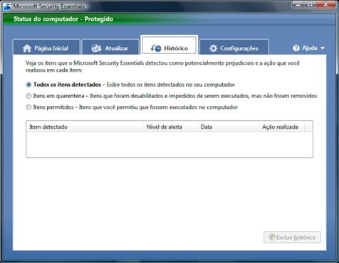Switch to the Atualizar tab
Image resolution: width=339 pixels, height=263 pixels.
(x=110, y=47)
